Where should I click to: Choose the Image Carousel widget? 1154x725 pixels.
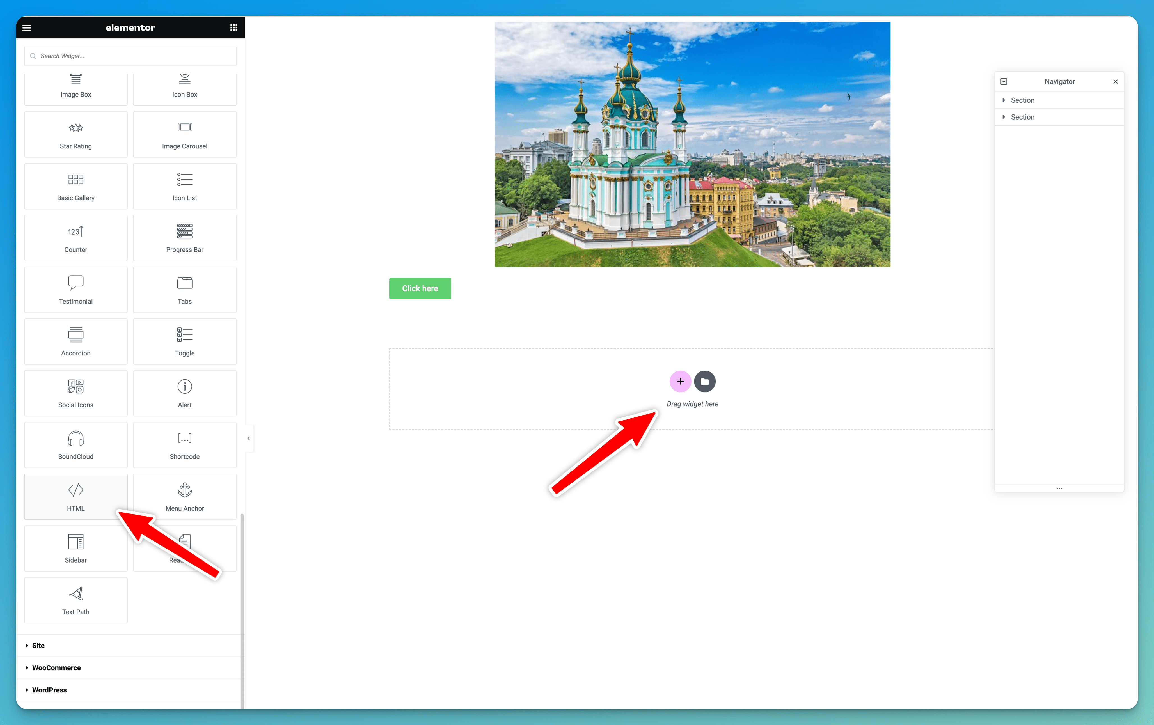coord(184,135)
